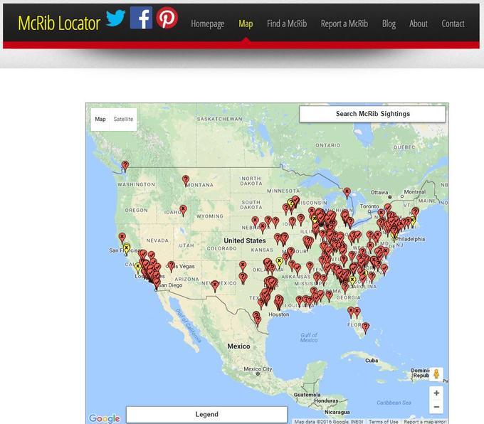This screenshot has height=424, width=484.
Task: Click the McRib Locator site logo
Action: coord(59,23)
